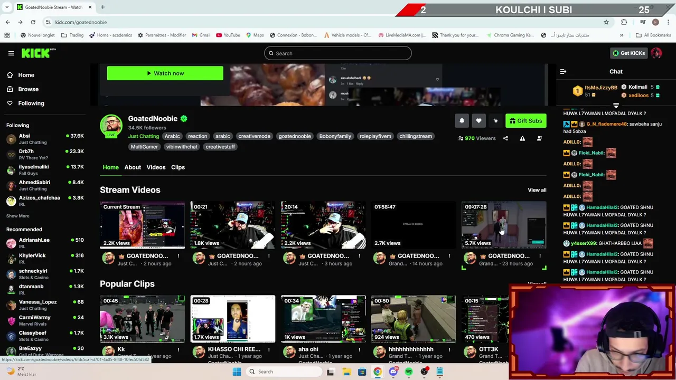Focus the Kick Search field
The width and height of the screenshot is (676, 380).
pos(338,53)
